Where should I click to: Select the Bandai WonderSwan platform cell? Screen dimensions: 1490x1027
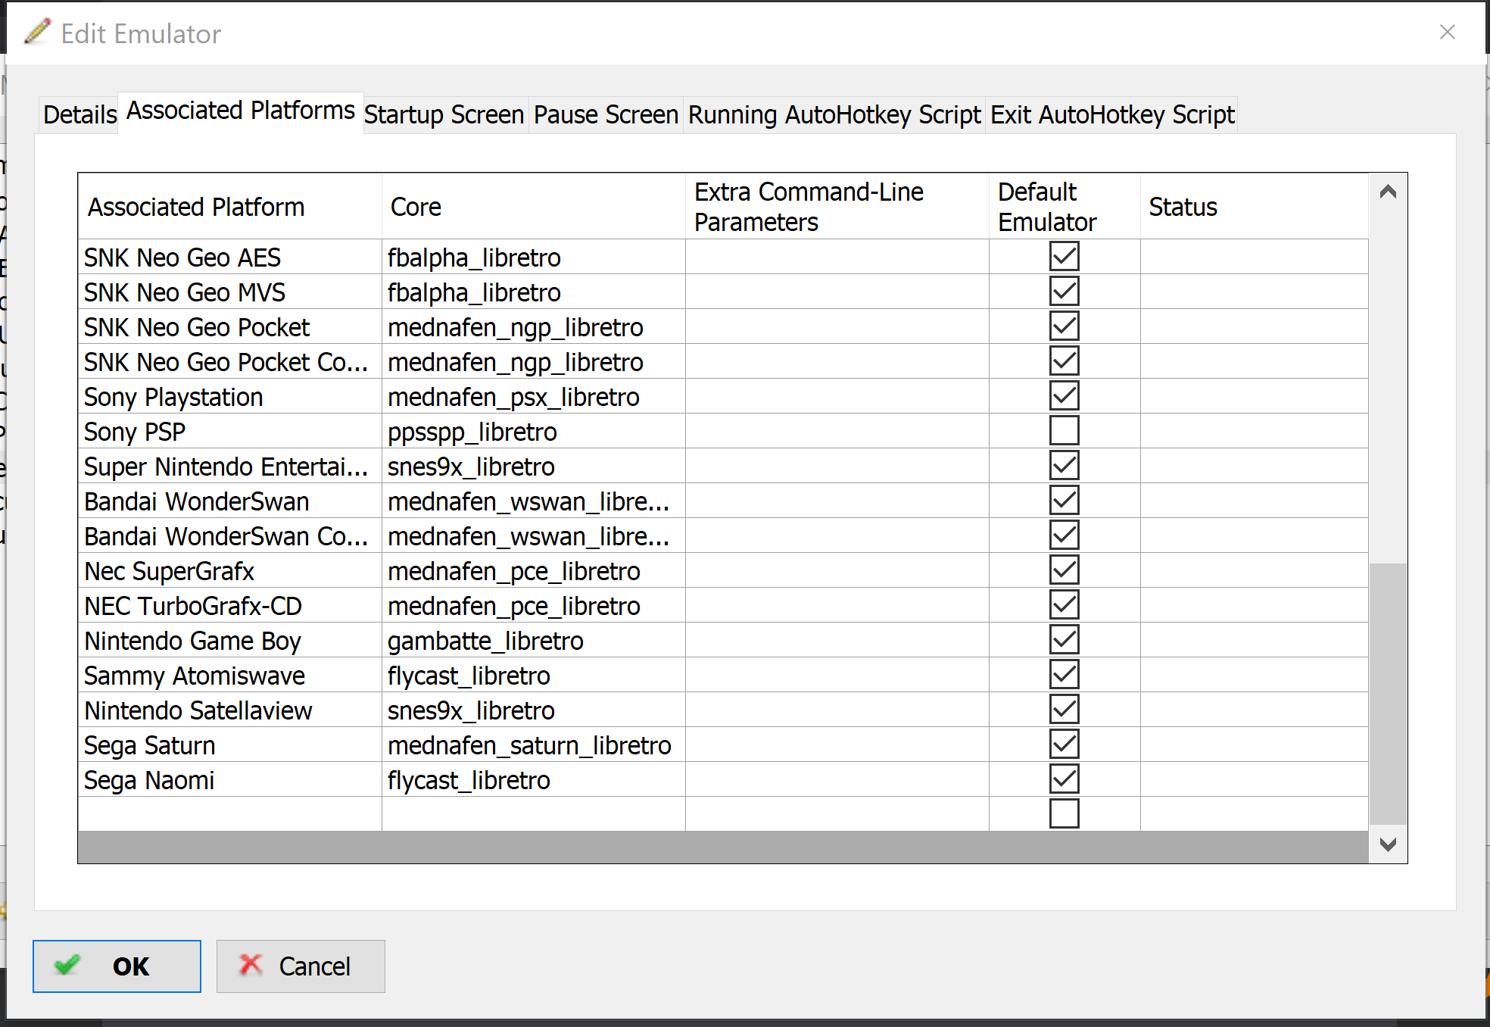coord(230,501)
